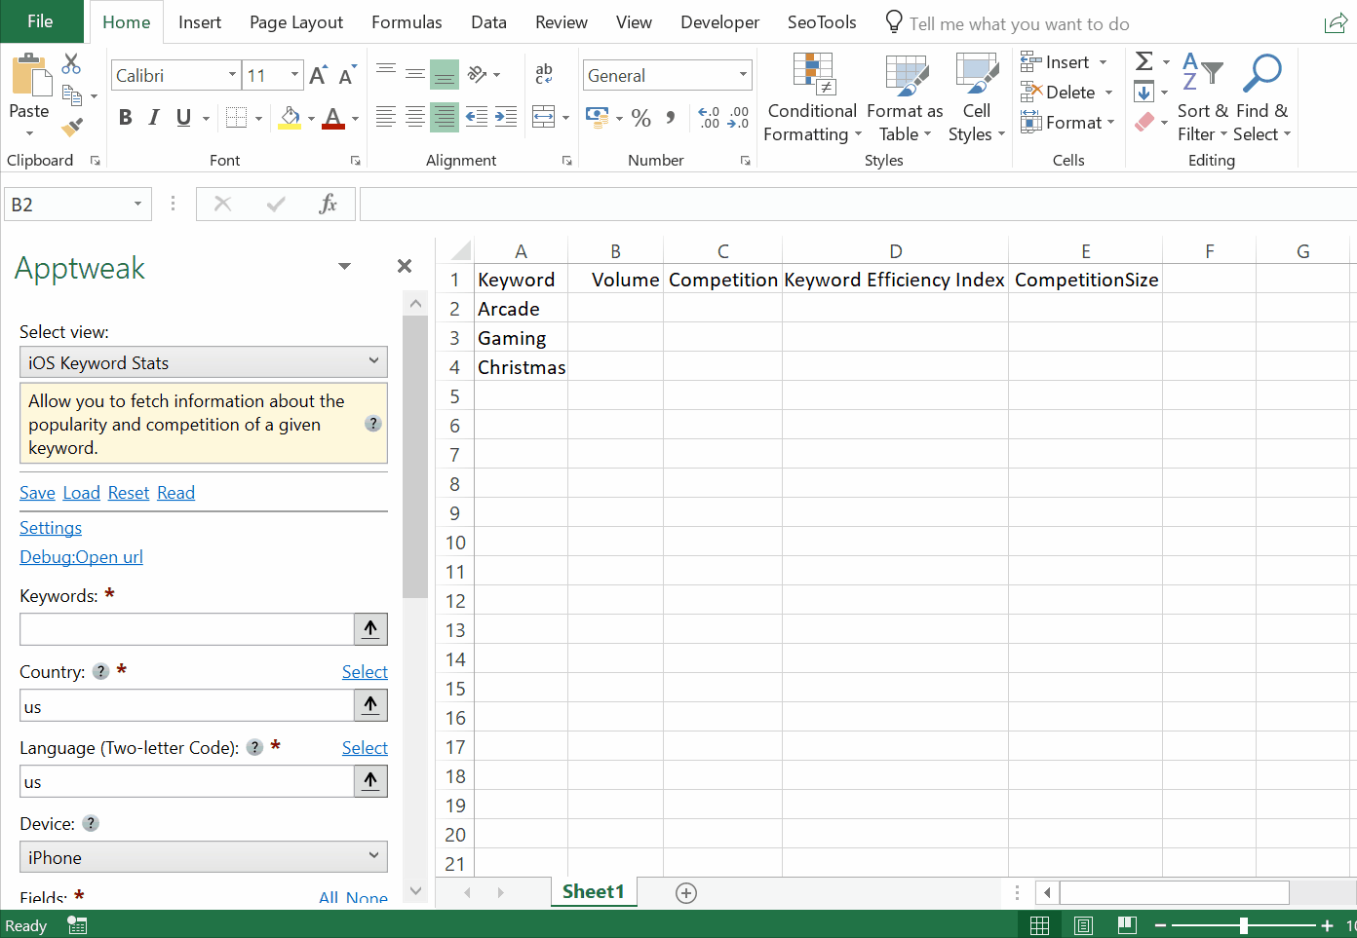This screenshot has width=1357, height=938.
Task: Bottom align cell contents
Action: (x=445, y=73)
